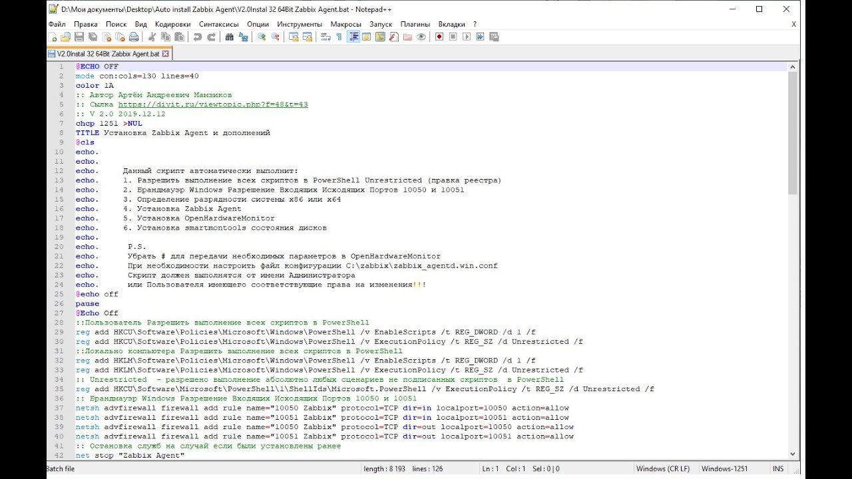The height and width of the screenshot is (479, 852).
Task: Click the 'TITLE Установка Zabbix Agent' line
Action: coord(173,133)
